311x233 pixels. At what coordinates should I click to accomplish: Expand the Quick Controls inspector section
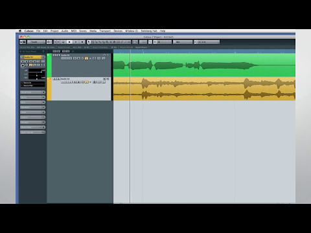click(32, 132)
